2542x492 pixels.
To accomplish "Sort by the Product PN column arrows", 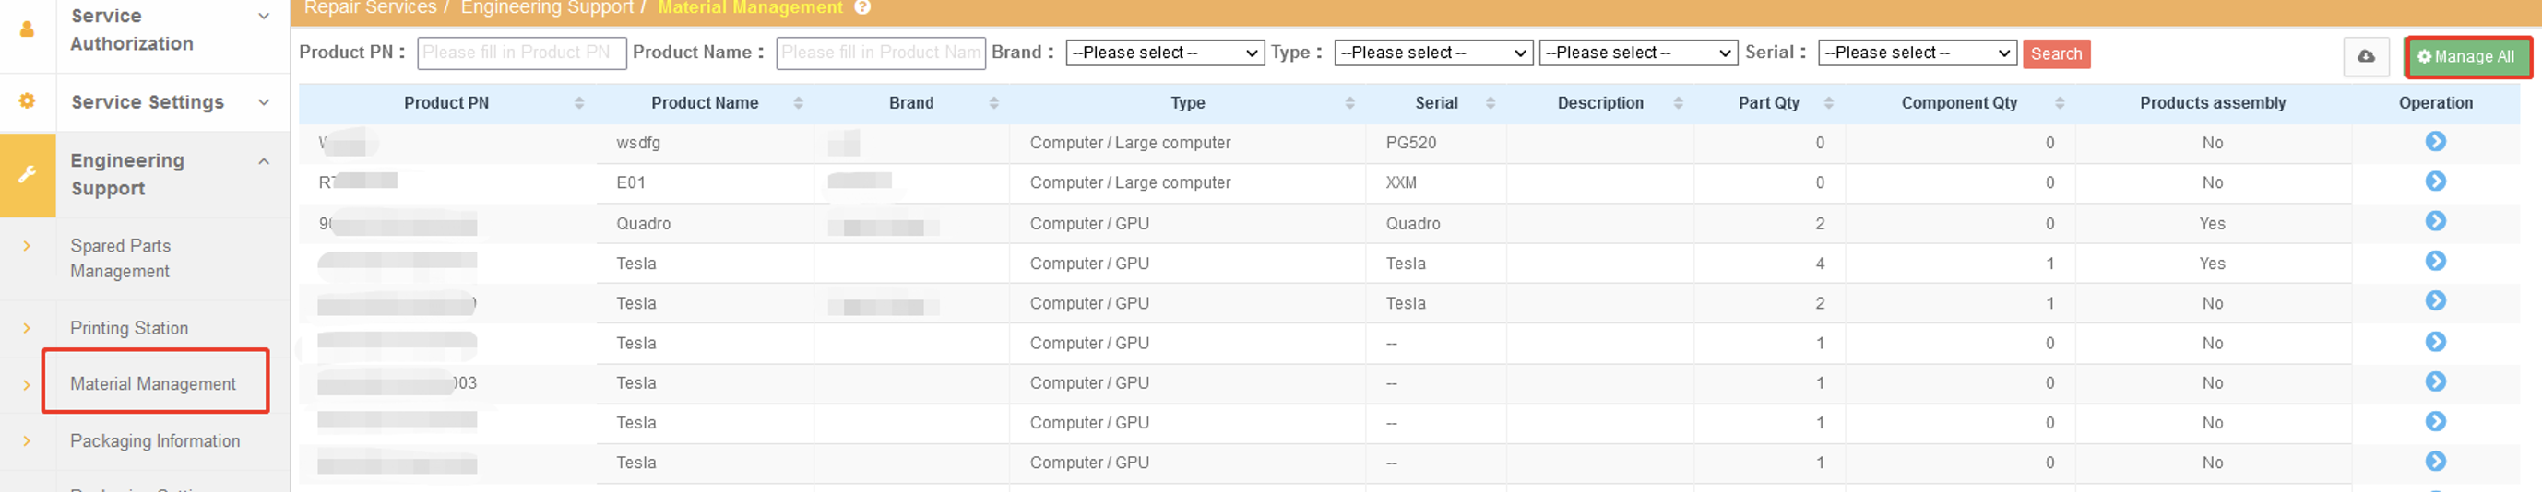I will point(579,102).
